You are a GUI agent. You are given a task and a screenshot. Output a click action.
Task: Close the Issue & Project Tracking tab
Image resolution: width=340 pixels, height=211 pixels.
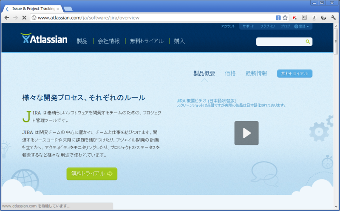(58, 9)
